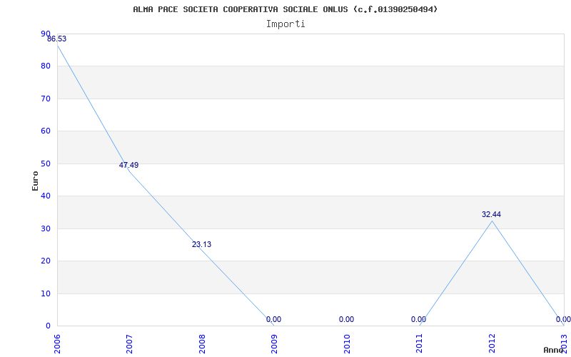The image size is (571, 357).
Task: Click the 2008 x-axis year label
Action: click(x=202, y=344)
